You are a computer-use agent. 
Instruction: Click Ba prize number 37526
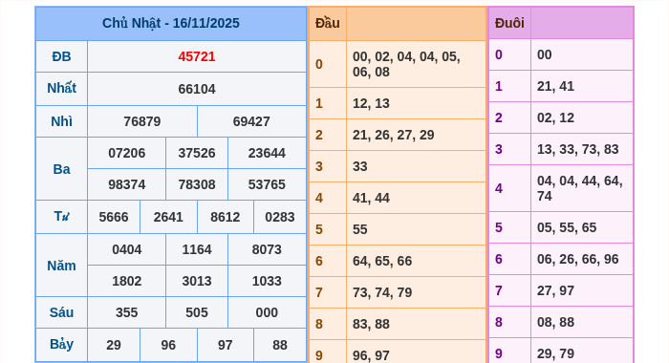click(197, 153)
